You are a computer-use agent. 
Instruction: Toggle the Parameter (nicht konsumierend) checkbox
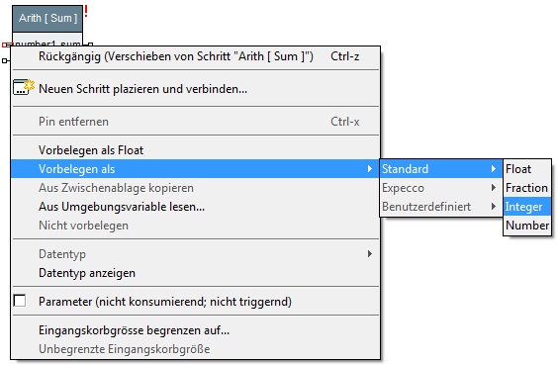[20, 301]
